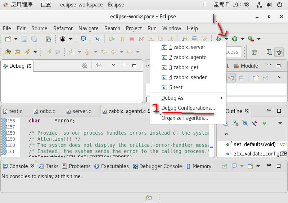The height and width of the screenshot is (203, 288).
Task: Select 1 zabbix_server from debug list
Action: (x=188, y=47)
